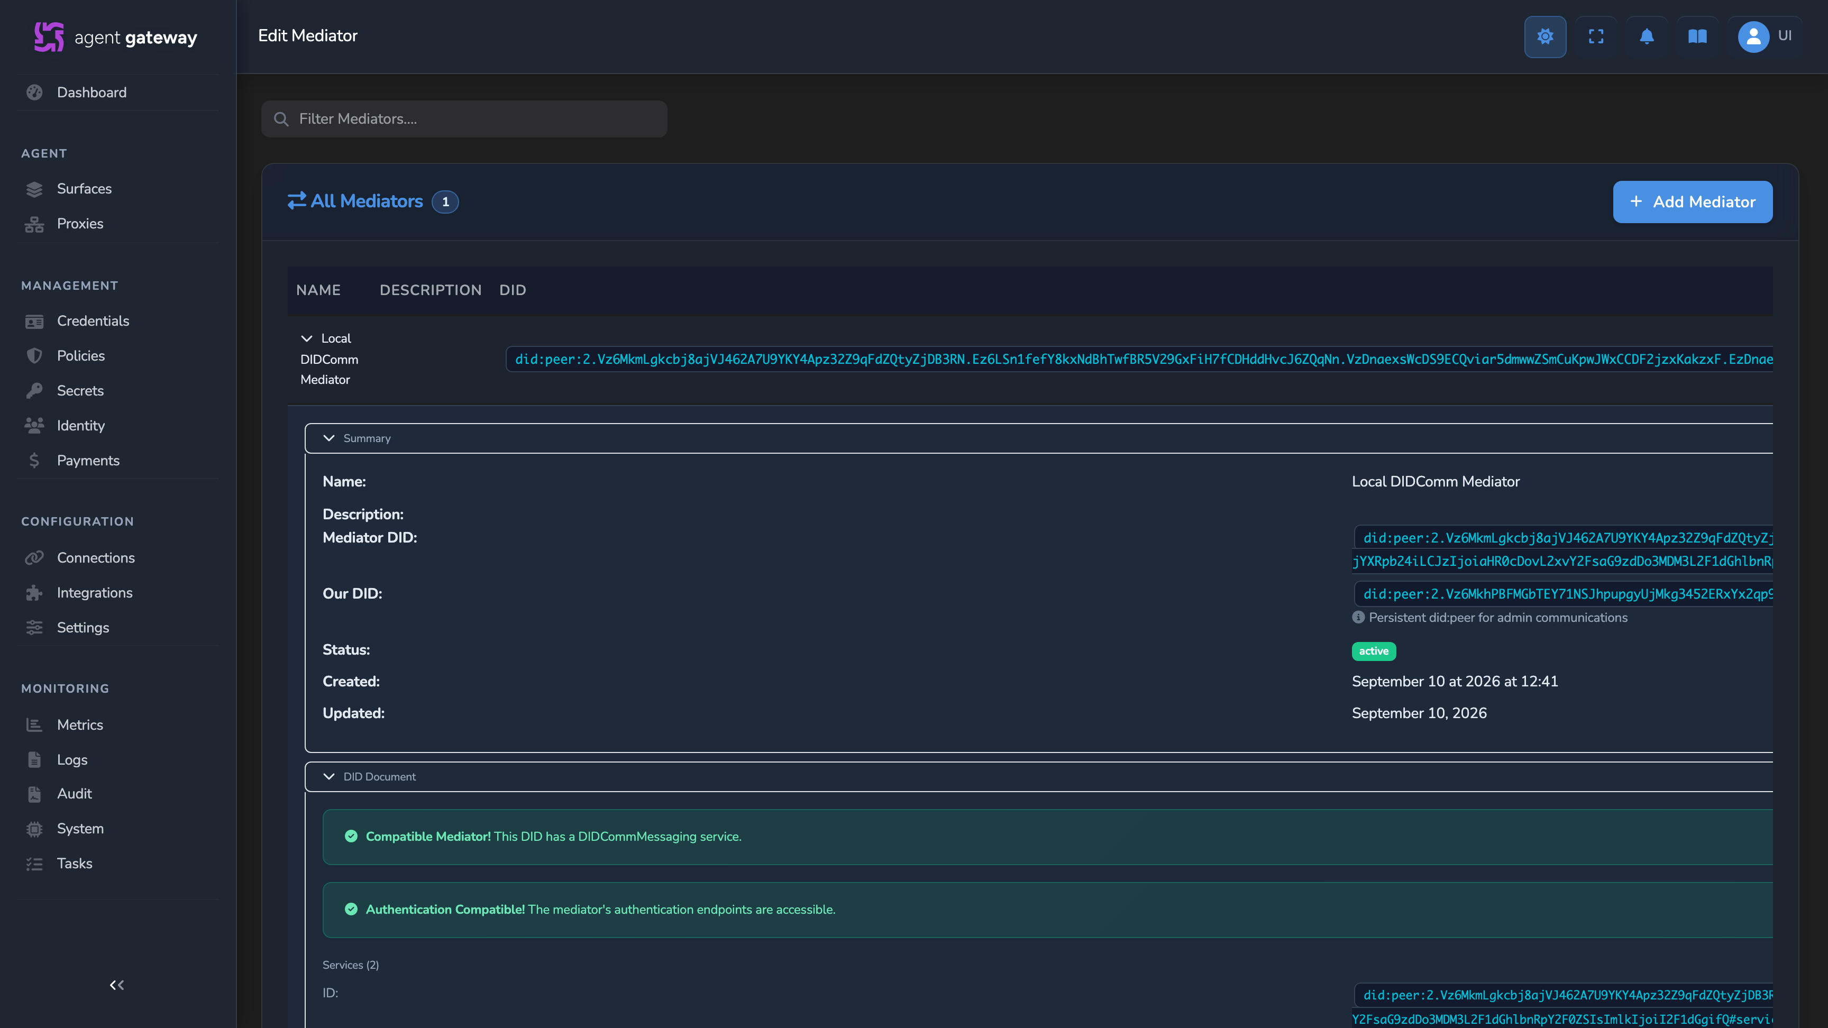Collapse the DID Document section
This screenshot has height=1028, width=1828.
(x=328, y=776)
